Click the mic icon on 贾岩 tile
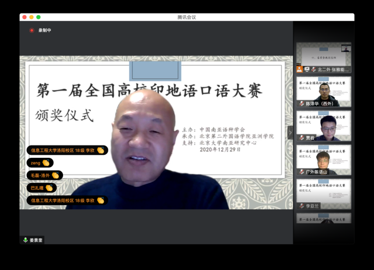Screen dimensions: 374x270 [x=300, y=138]
